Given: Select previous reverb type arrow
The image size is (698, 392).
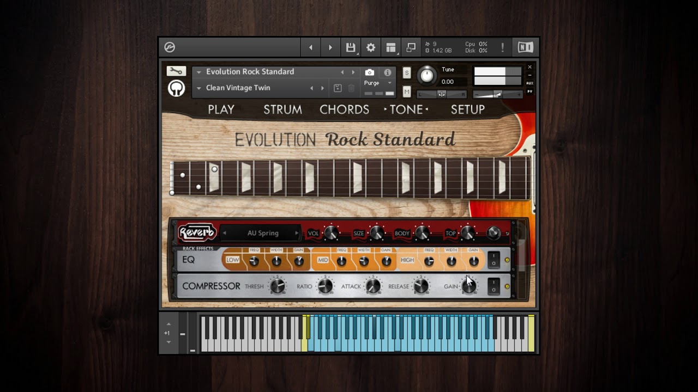Looking at the screenshot, I should coord(224,233).
